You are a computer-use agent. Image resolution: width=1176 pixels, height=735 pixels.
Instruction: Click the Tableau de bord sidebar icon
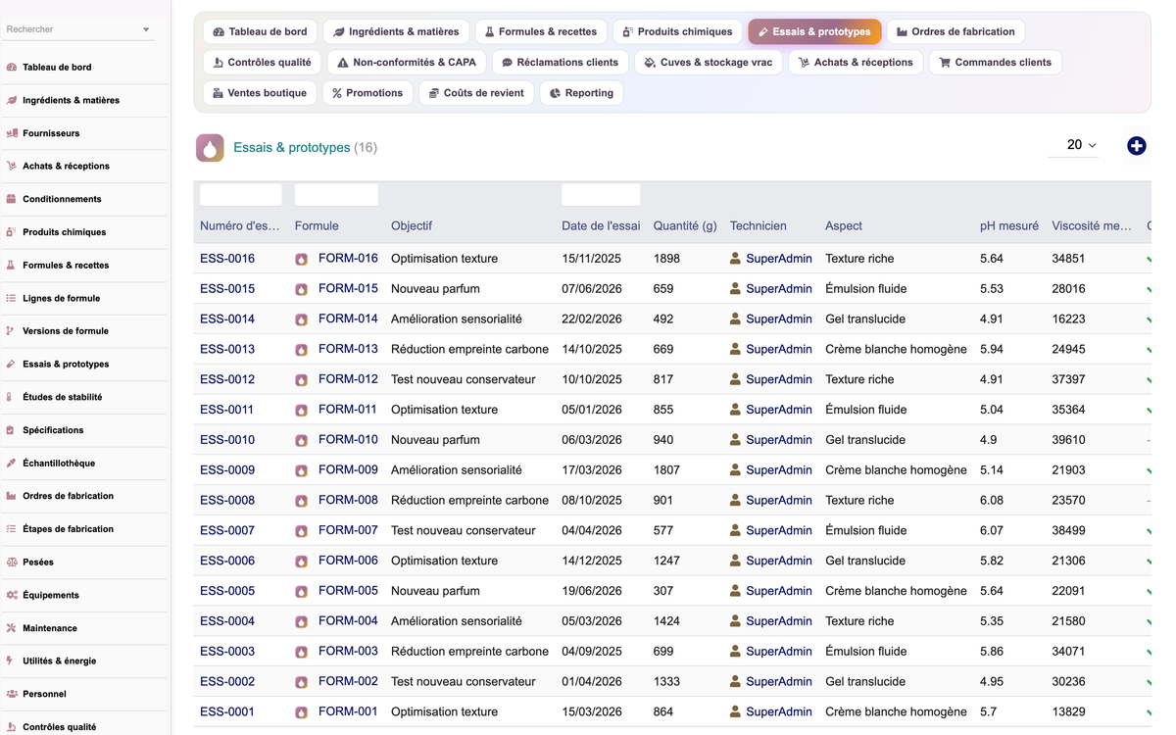point(12,68)
